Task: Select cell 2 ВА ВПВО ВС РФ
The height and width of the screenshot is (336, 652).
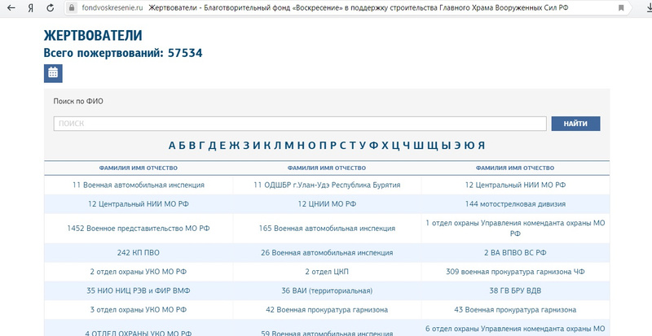Action: coord(515,252)
